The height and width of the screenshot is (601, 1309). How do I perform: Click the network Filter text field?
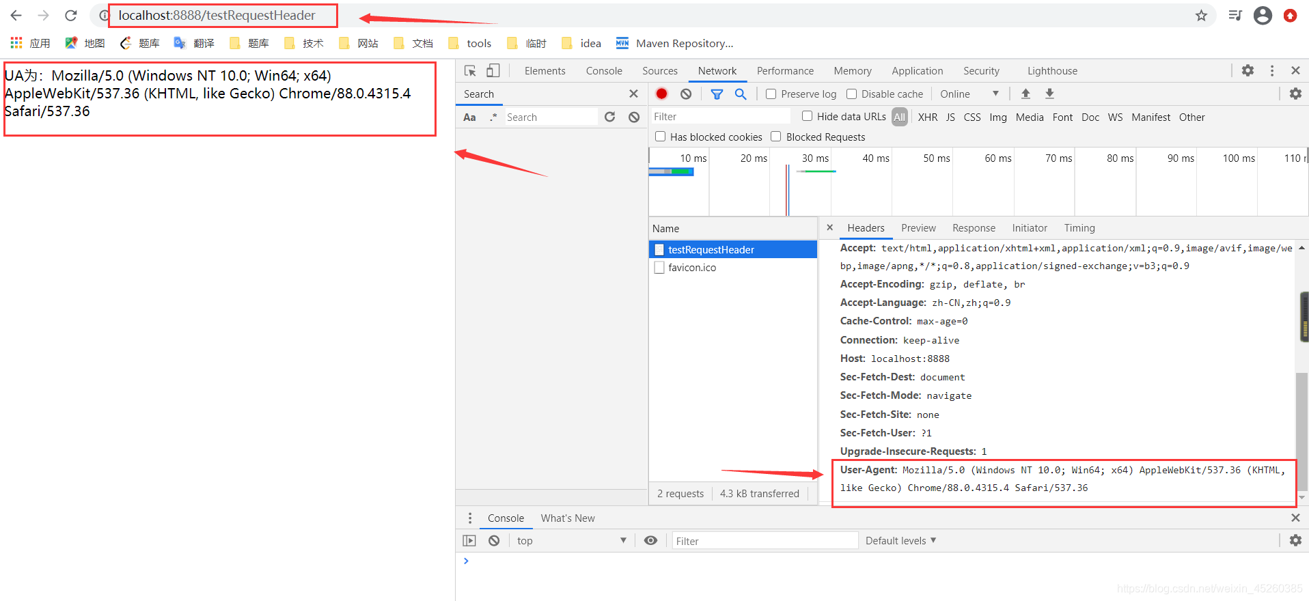click(x=720, y=116)
